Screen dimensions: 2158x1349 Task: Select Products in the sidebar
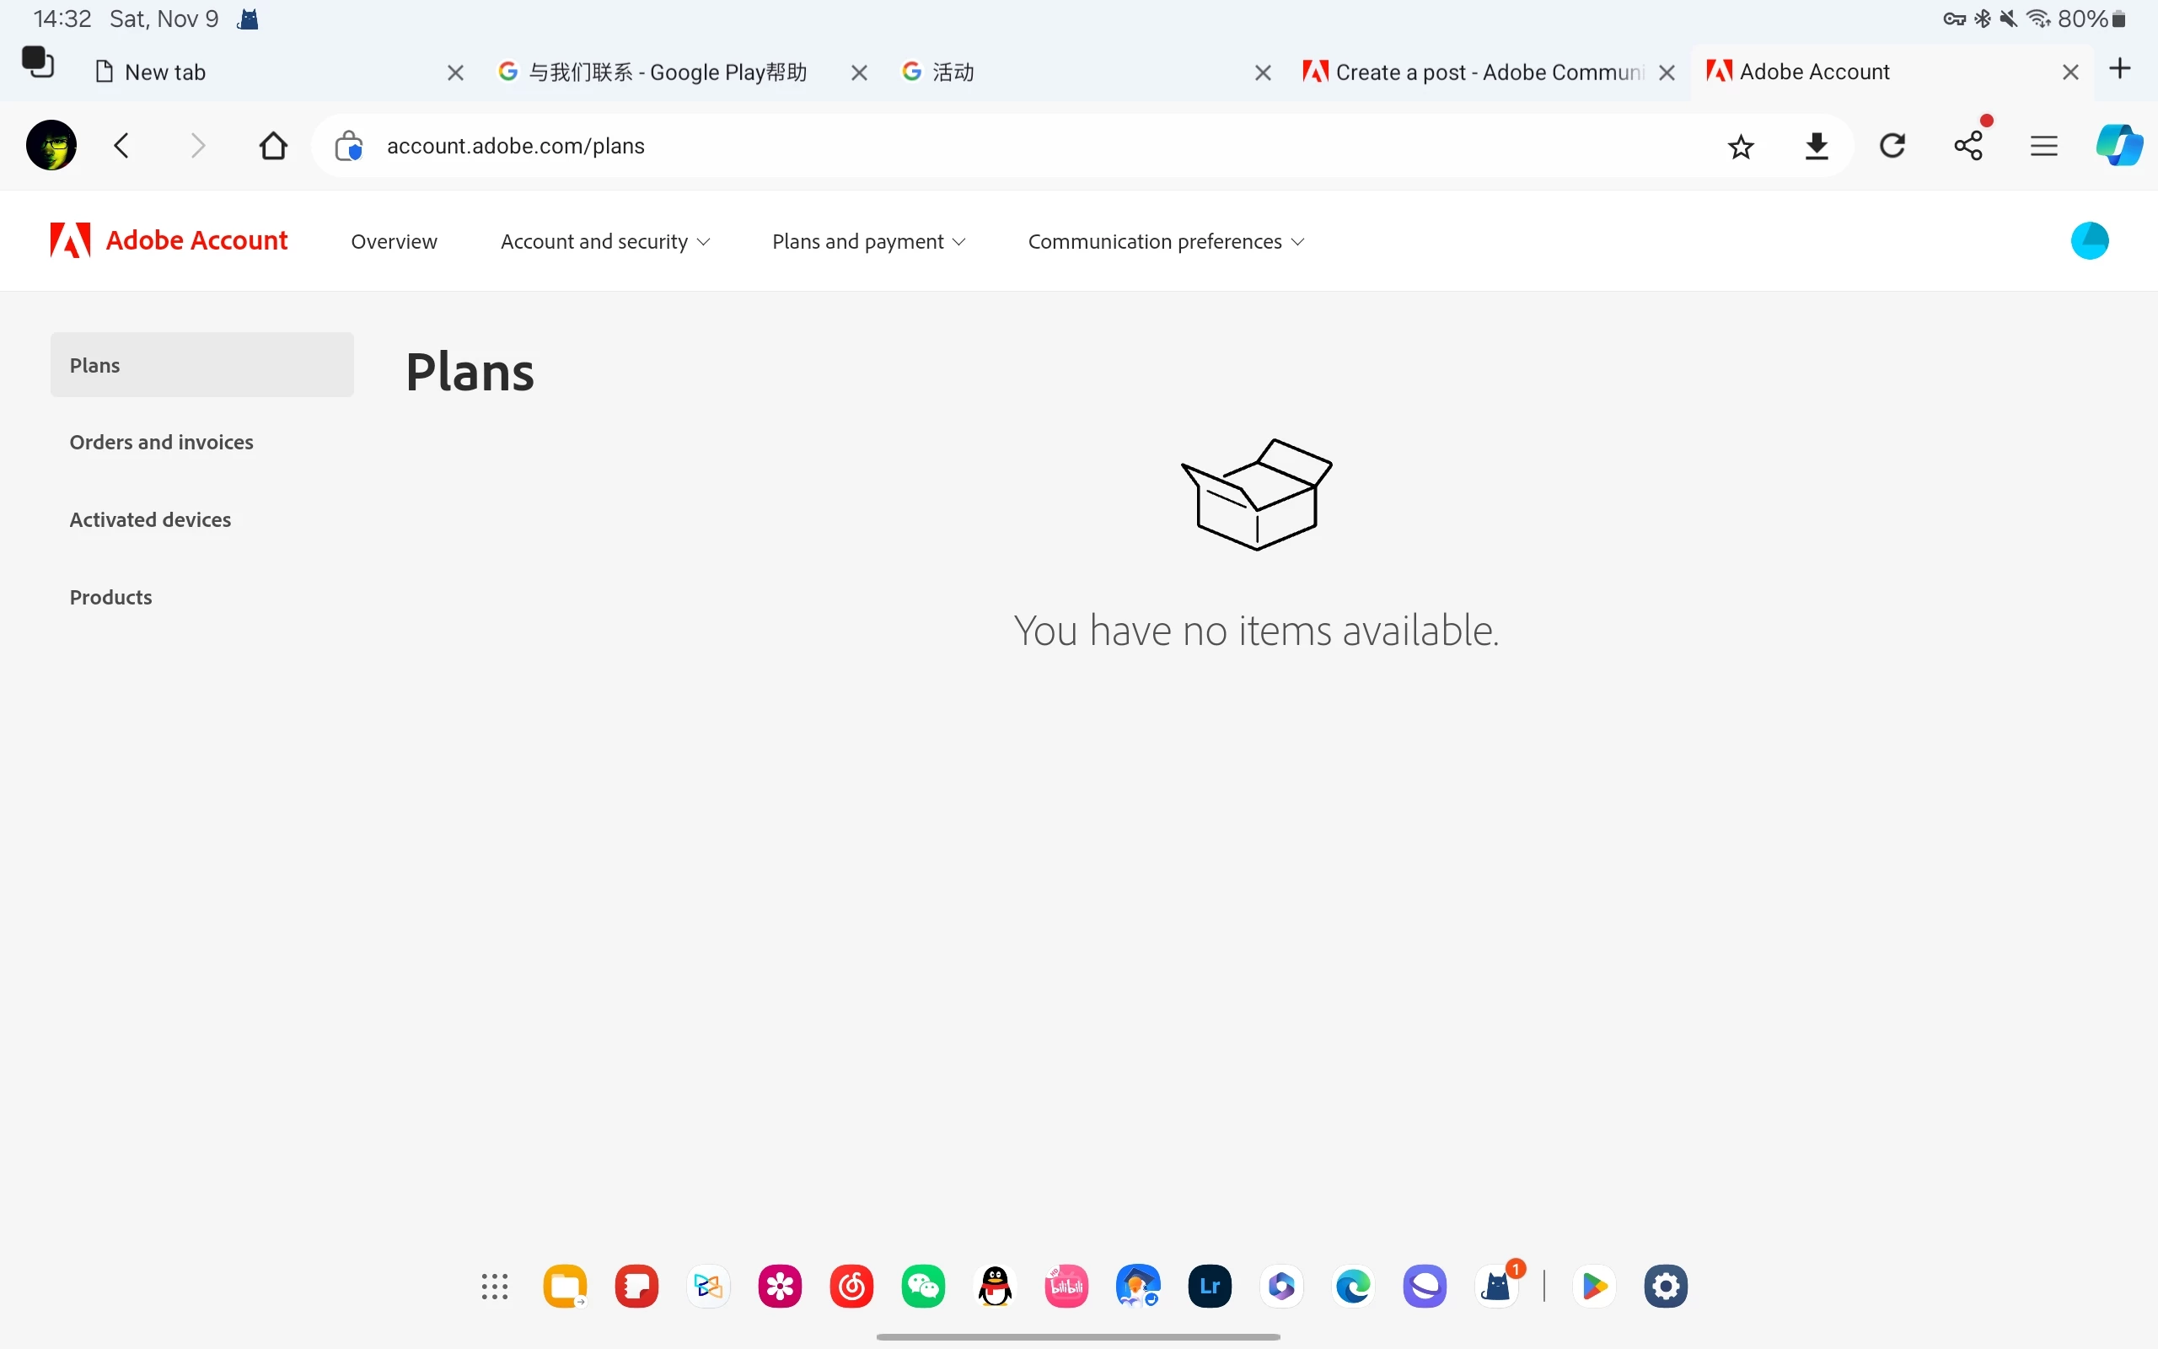coord(110,598)
